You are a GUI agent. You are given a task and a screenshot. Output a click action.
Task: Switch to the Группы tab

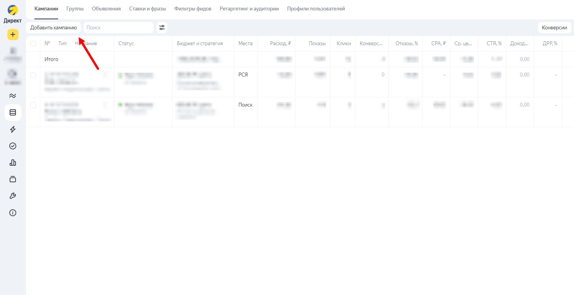coord(75,8)
